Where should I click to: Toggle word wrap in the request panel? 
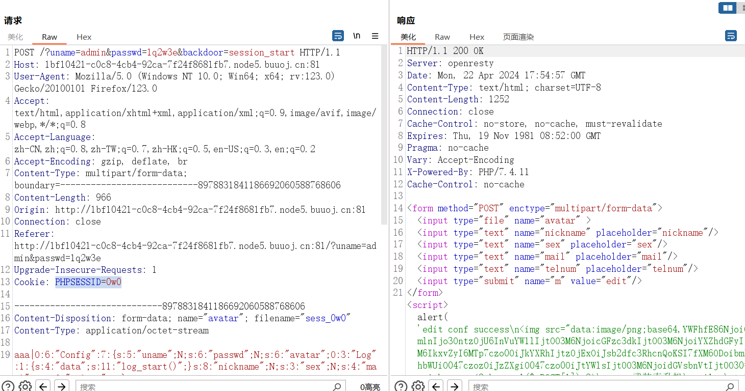pyautogui.click(x=338, y=36)
